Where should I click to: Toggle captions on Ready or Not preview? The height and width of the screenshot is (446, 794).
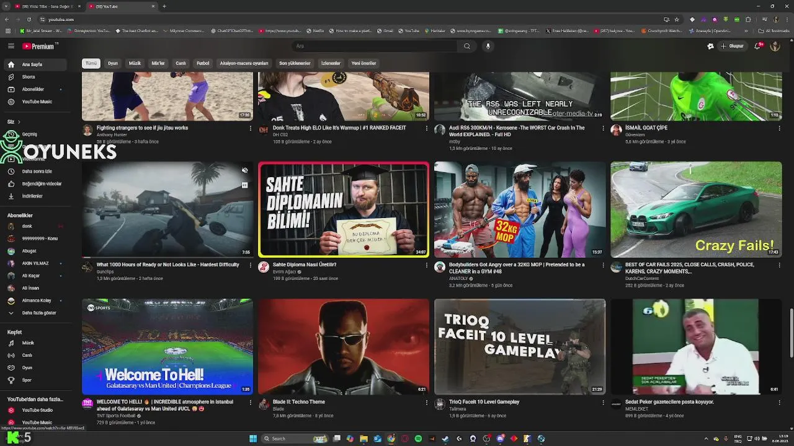pos(245,185)
